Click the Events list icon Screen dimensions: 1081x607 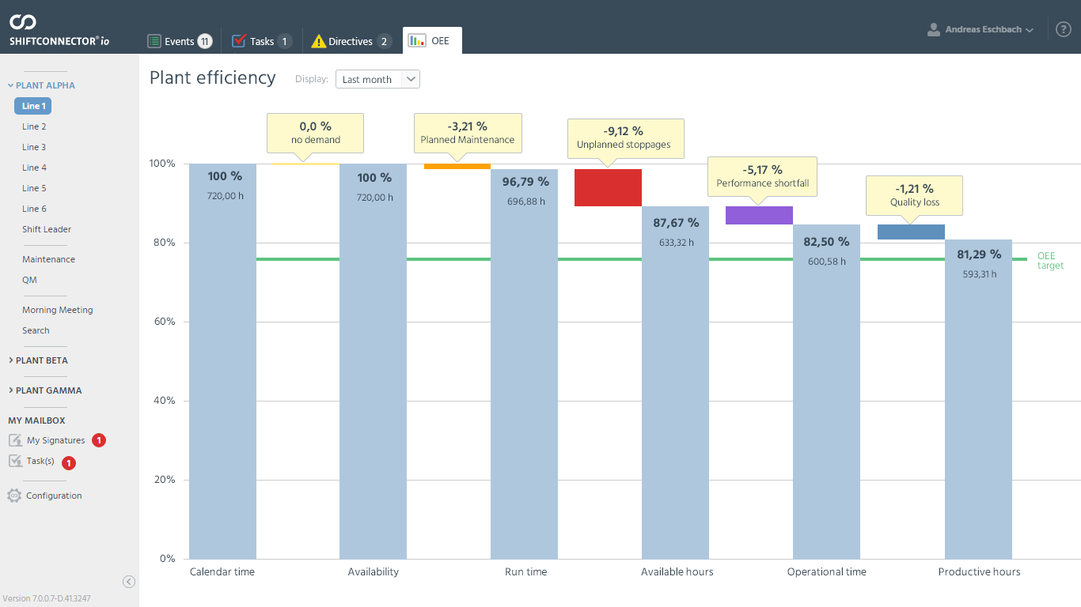(155, 41)
